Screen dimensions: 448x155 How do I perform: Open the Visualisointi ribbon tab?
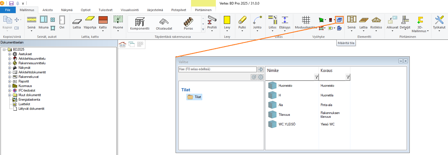[130, 10]
